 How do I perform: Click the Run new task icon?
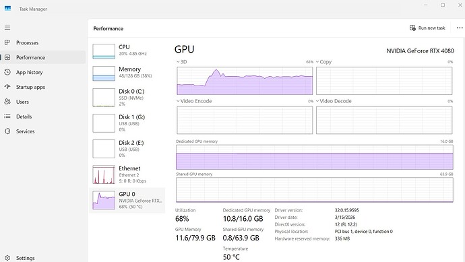click(x=412, y=28)
